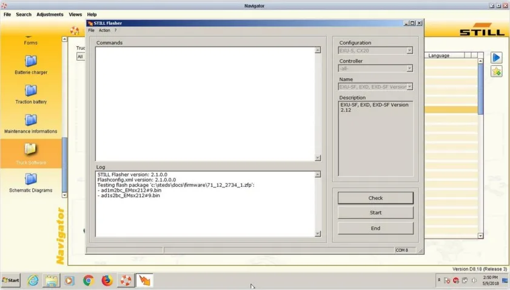Open the Maintenance informations folder
The width and height of the screenshot is (510, 290).
[30, 124]
